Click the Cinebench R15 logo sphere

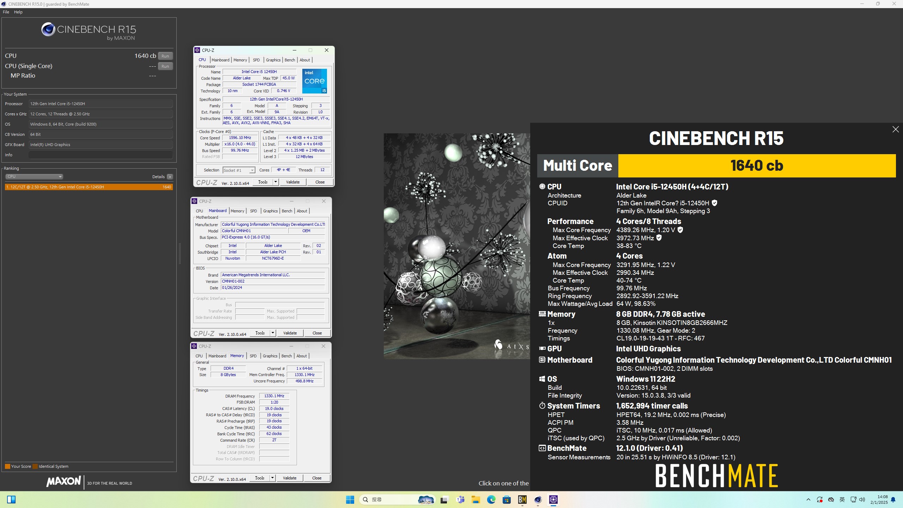(48, 30)
